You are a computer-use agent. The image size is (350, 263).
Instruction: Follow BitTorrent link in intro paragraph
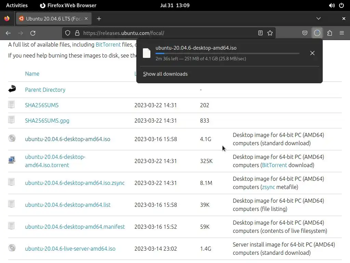click(x=108, y=45)
